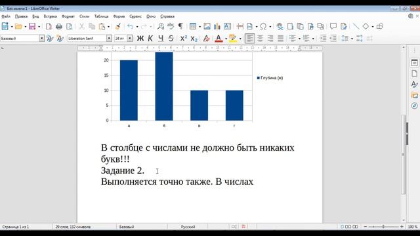
Task: Open the Таблица menu
Action: 101,16
